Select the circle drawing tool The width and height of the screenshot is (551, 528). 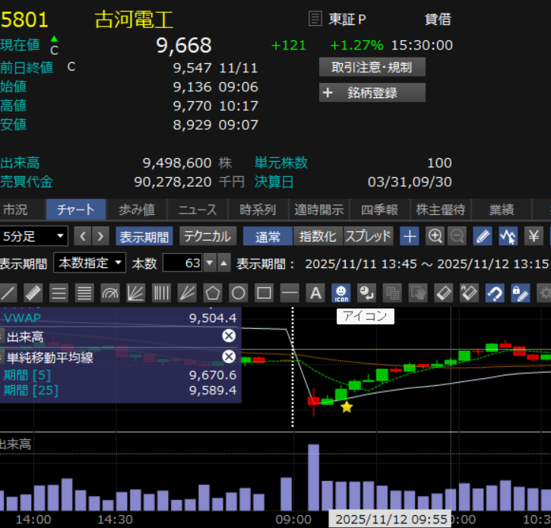[x=239, y=292]
